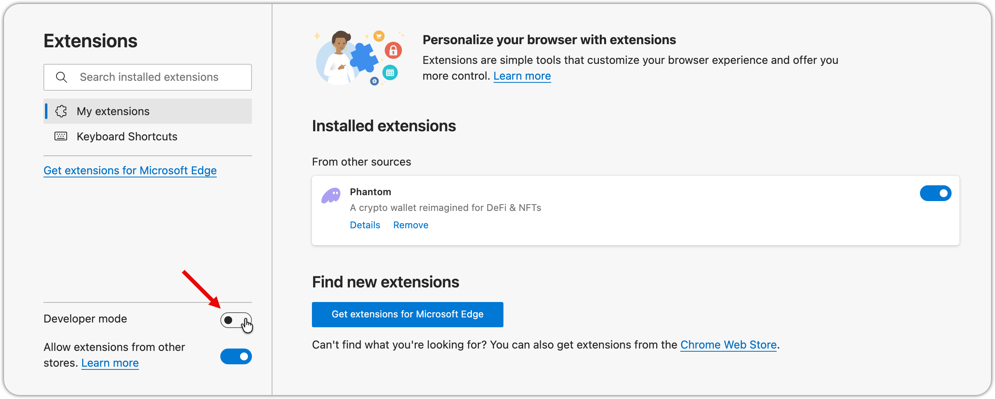Enable the Developer mode toggle

[x=236, y=320]
